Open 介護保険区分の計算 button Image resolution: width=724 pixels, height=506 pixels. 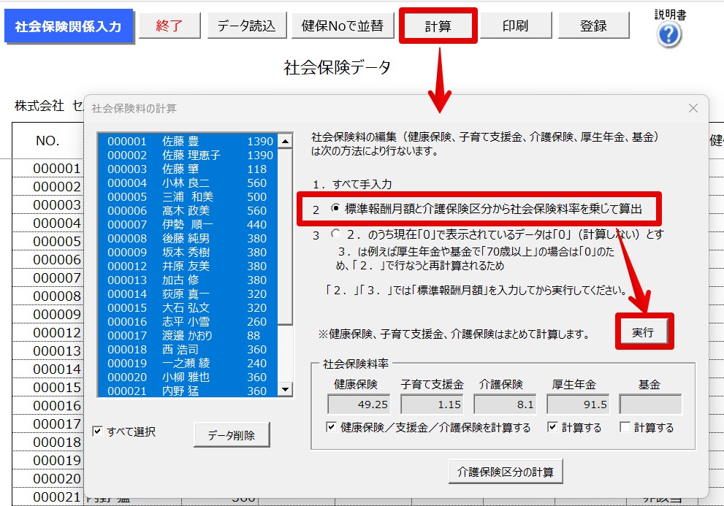(506, 472)
